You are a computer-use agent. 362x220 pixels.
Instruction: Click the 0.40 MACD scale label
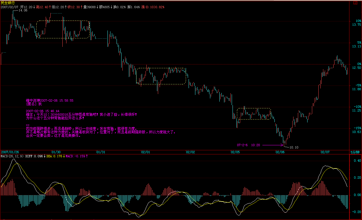point(357,161)
